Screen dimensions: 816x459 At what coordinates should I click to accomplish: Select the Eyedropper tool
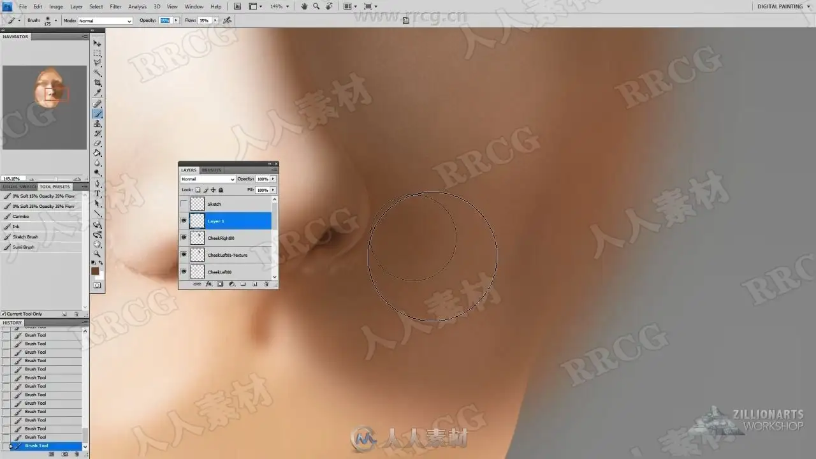[98, 92]
